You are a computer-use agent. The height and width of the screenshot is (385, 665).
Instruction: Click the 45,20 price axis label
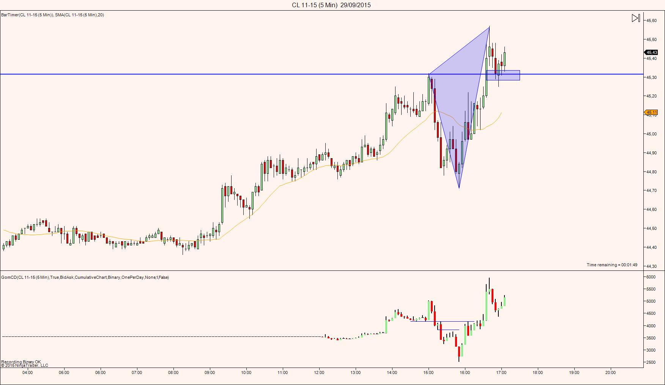tap(651, 96)
